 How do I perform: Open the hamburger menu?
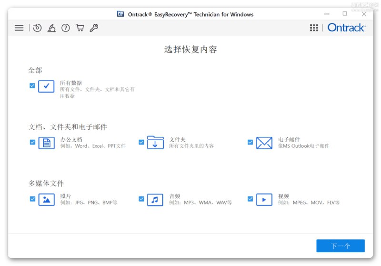coord(19,28)
